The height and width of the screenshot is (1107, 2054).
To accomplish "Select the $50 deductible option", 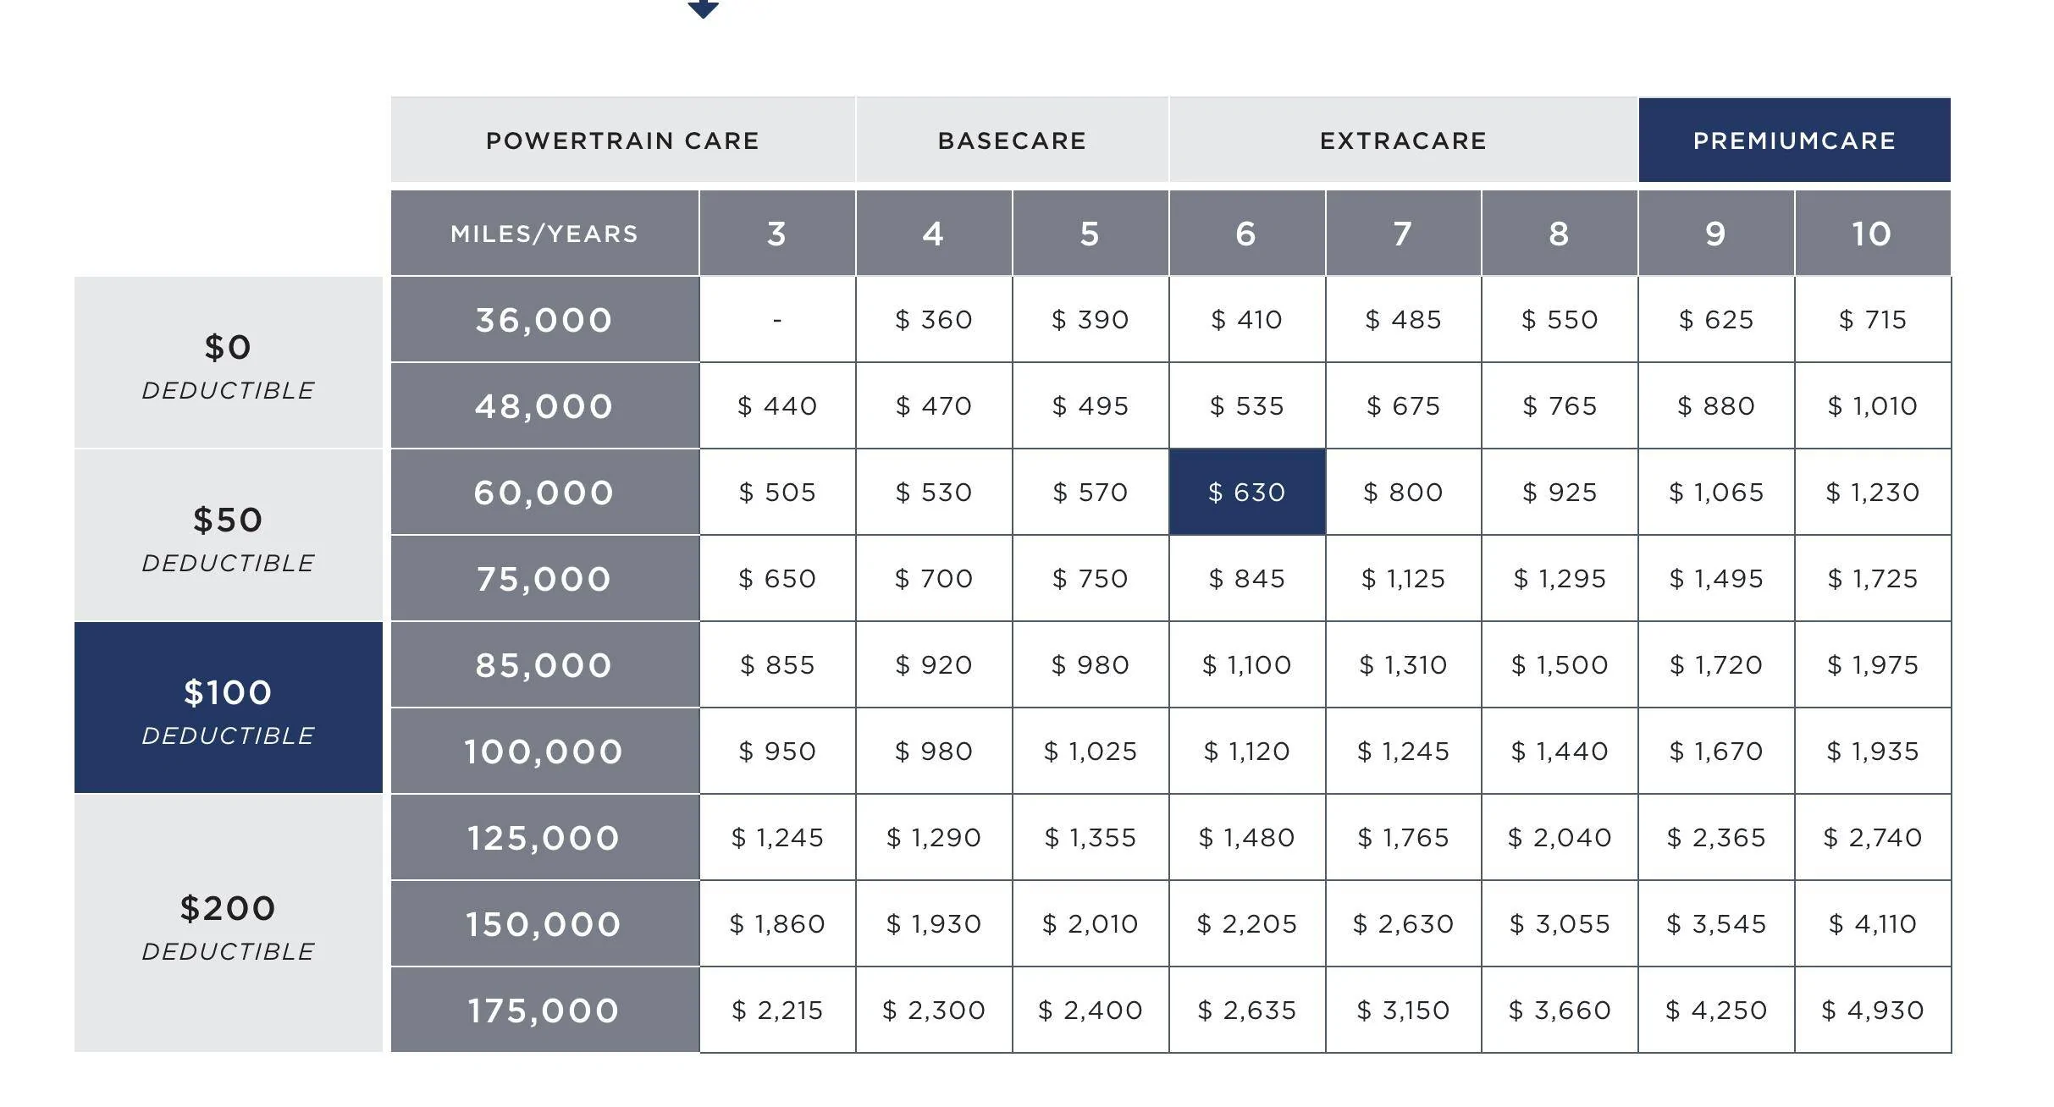I will tap(229, 535).
